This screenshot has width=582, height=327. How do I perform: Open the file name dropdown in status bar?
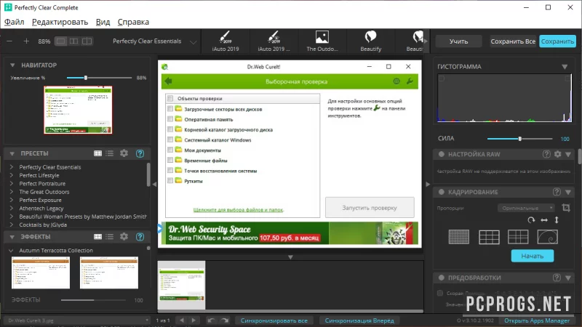[77, 320]
